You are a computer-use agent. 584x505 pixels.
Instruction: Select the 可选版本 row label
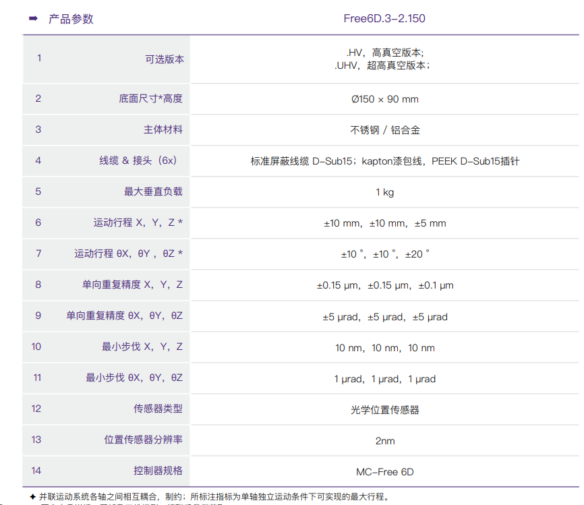click(164, 59)
